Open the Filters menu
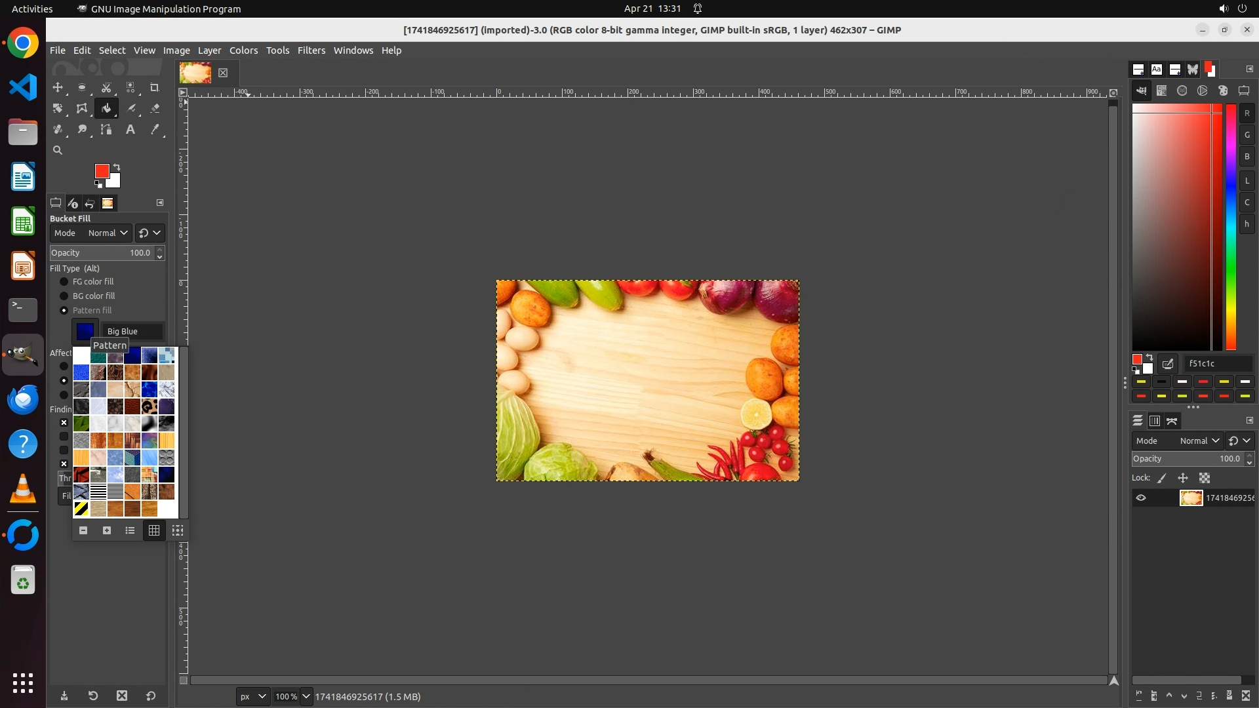The image size is (1259, 708). (311, 50)
